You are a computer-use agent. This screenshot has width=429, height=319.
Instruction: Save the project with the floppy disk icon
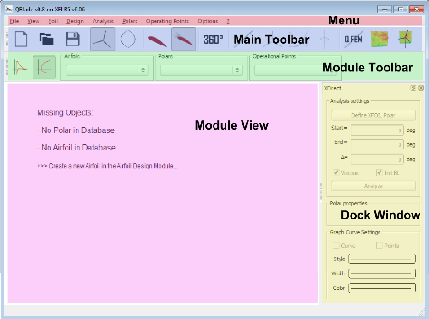72,39
